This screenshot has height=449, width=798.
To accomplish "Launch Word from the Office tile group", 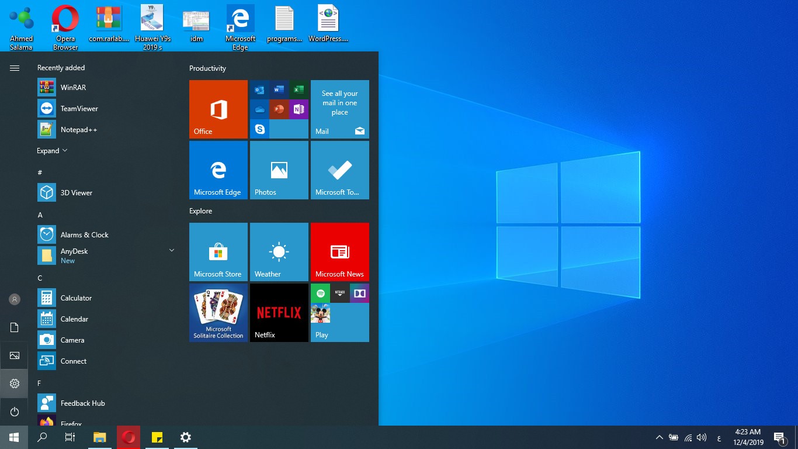I will pyautogui.click(x=279, y=89).
